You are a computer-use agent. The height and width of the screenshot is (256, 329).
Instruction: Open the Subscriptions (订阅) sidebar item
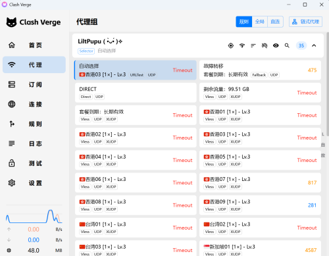(x=34, y=84)
